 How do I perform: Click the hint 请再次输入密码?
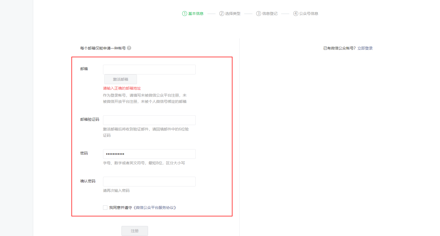(x=116, y=191)
